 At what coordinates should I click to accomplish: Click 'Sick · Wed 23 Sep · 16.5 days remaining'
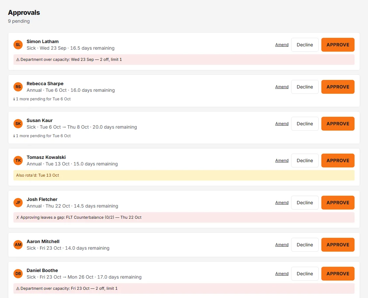point(70,48)
